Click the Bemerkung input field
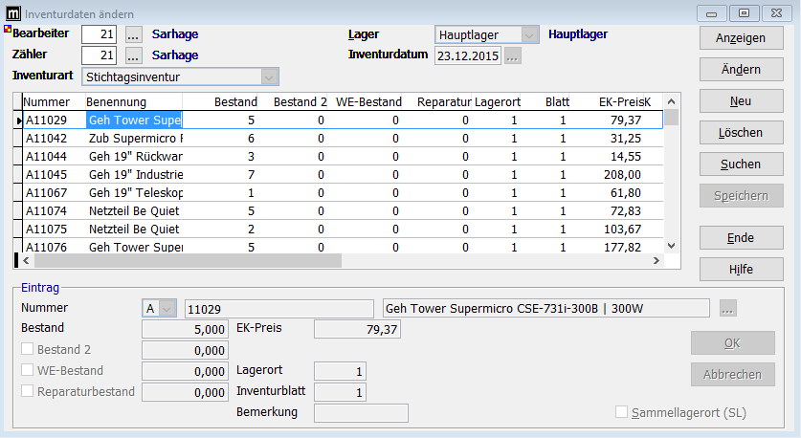This screenshot has height=438, width=801. 361,413
